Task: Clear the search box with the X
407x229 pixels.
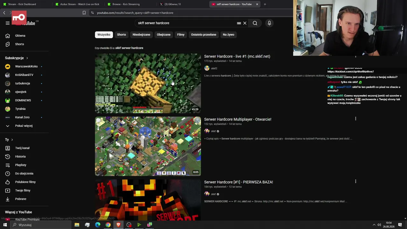Action: pos(245,23)
